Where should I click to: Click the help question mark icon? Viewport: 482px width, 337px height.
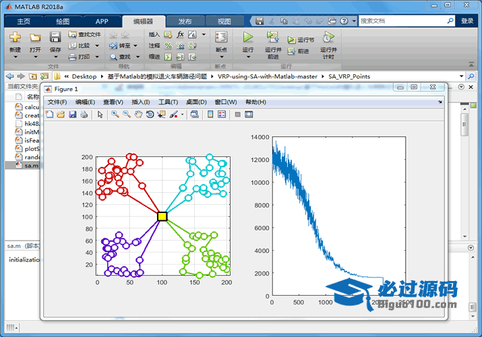[344, 21]
